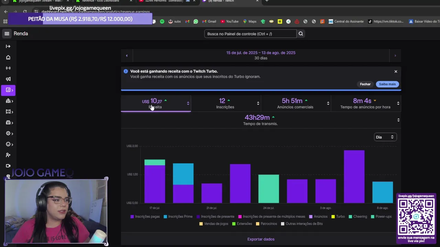Toggle the Inscrições pagas legend series
The width and height of the screenshot is (440, 247).
[x=145, y=216]
